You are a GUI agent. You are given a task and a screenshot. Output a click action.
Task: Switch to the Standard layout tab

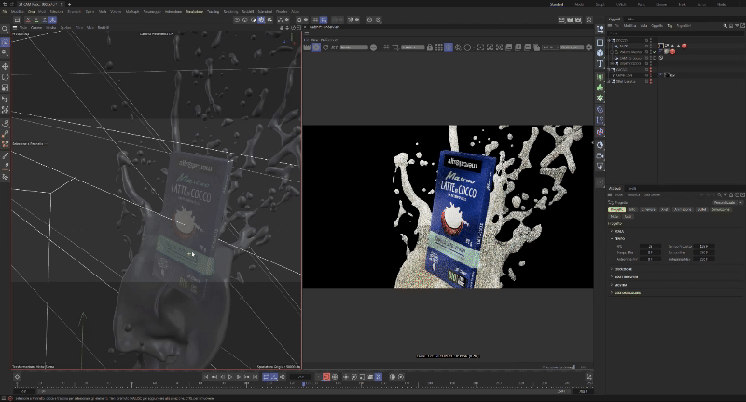[x=556, y=4]
